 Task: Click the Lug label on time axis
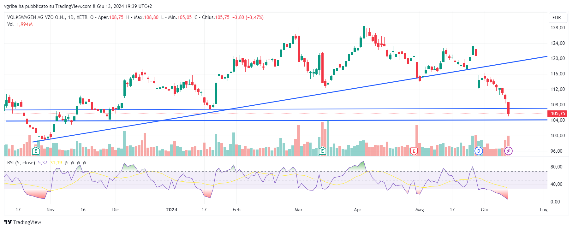(x=544, y=210)
